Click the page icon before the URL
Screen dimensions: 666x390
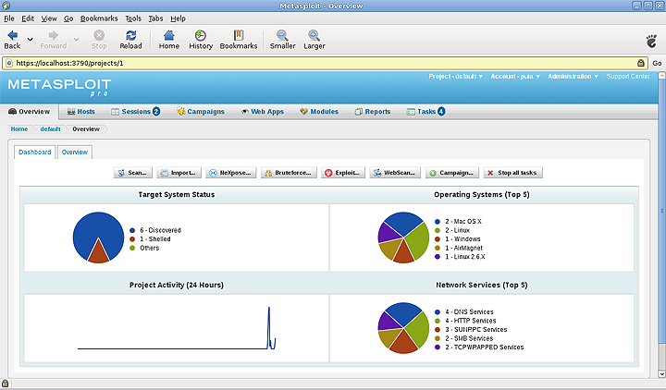click(9, 63)
